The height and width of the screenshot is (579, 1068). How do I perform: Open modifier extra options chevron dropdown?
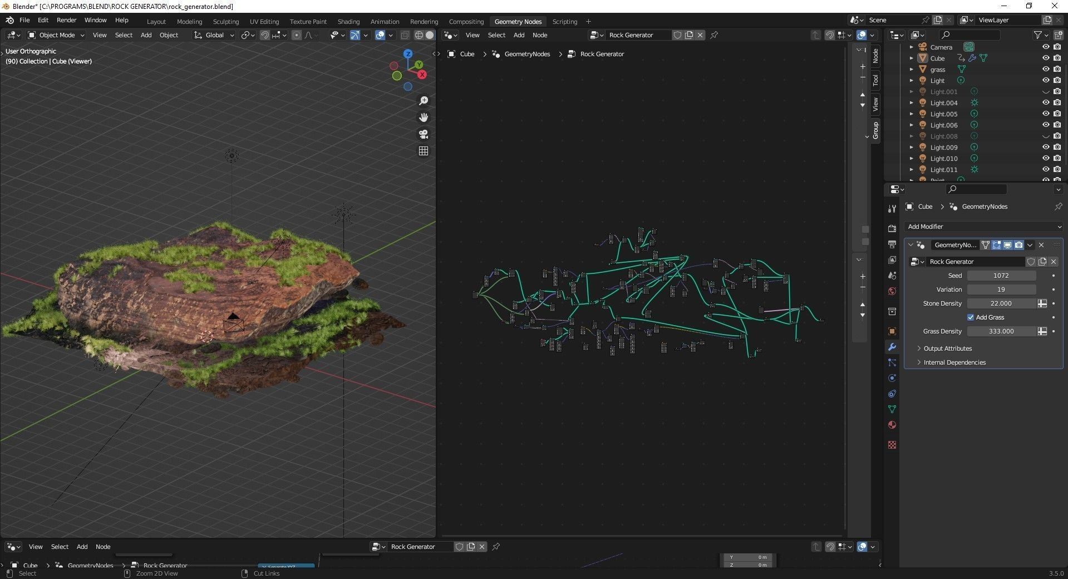pyautogui.click(x=1030, y=245)
